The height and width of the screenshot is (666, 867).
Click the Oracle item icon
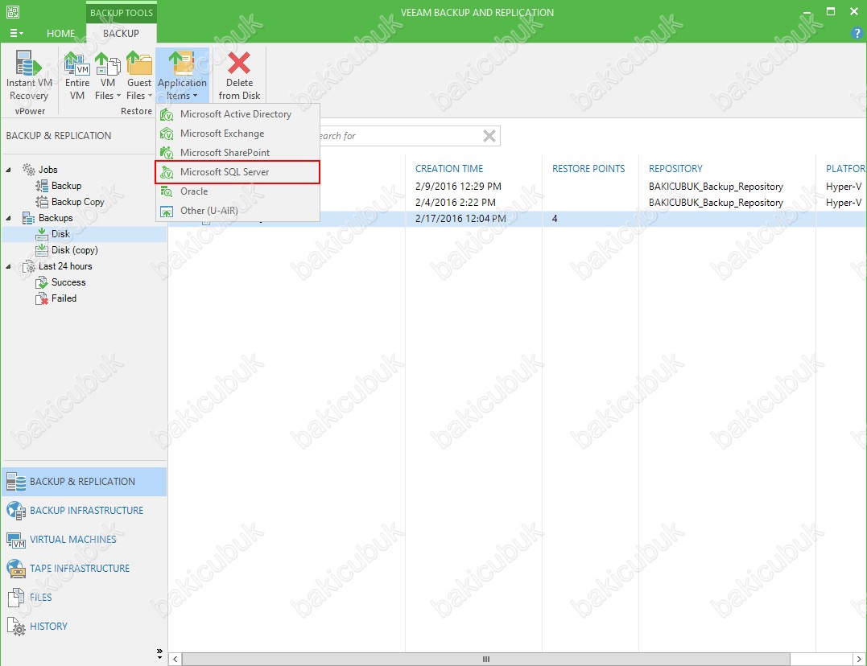point(167,191)
